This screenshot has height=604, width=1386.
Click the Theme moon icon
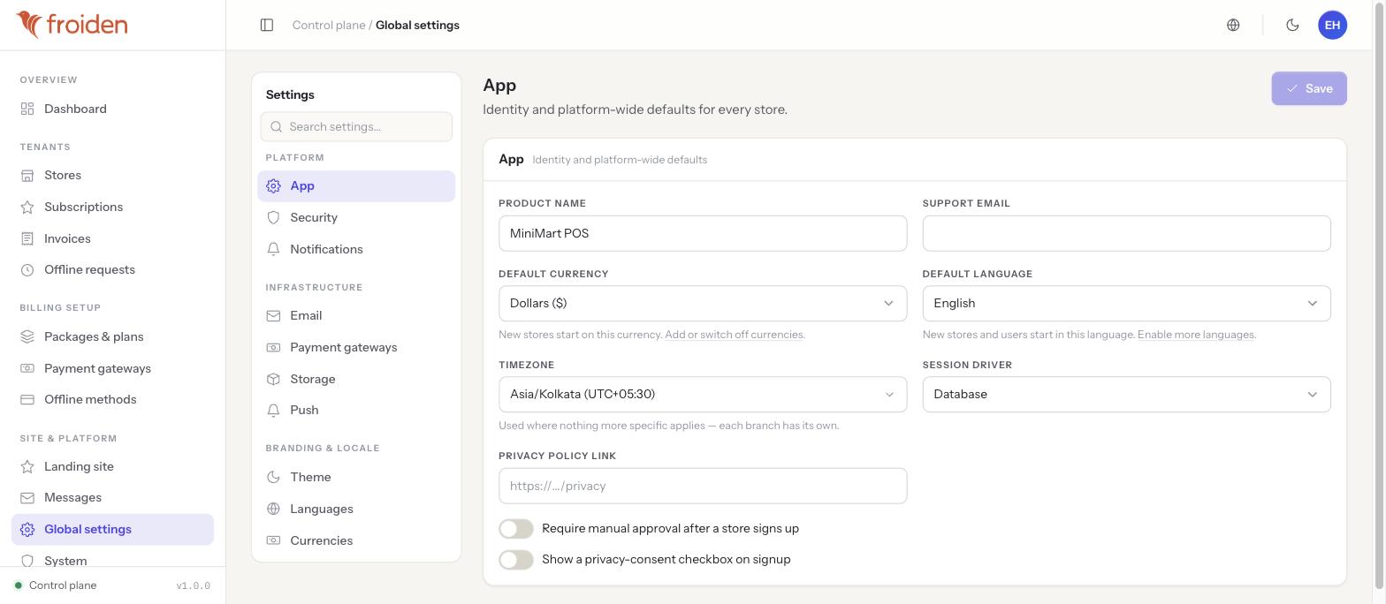[x=273, y=477]
